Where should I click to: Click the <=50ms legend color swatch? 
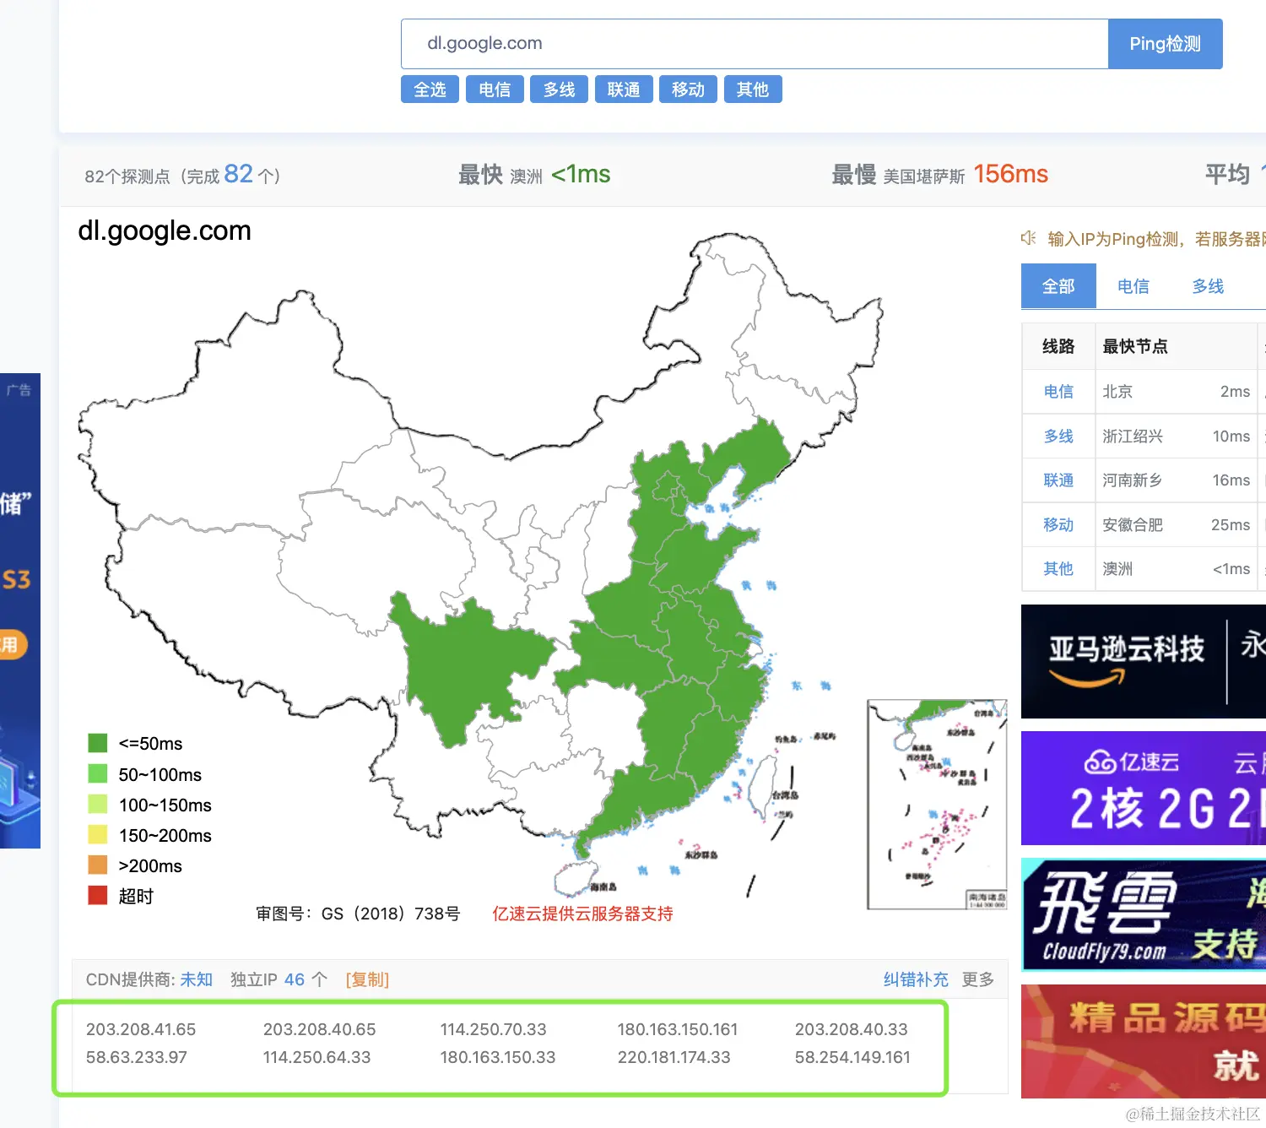click(x=98, y=743)
